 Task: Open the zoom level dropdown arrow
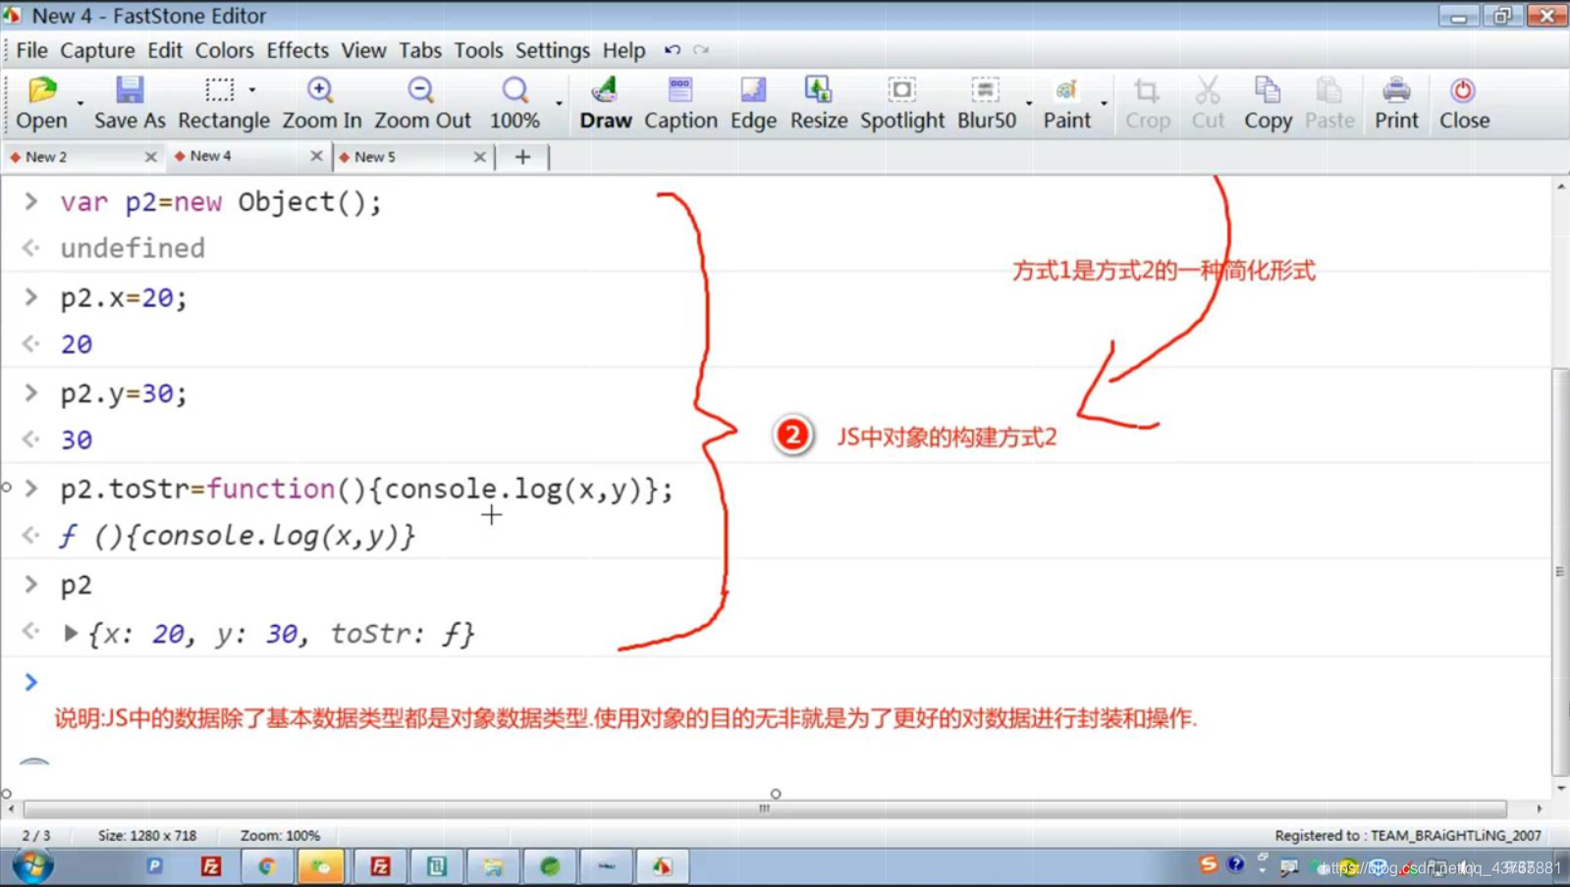pos(559,102)
